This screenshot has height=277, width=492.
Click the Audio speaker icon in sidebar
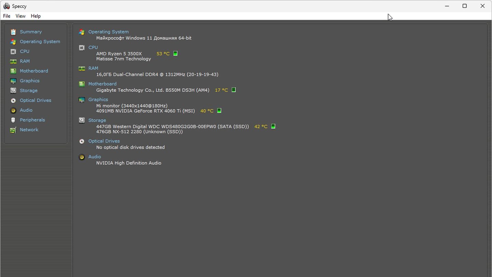click(13, 110)
